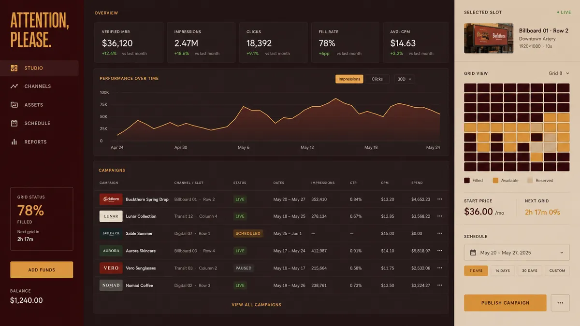
Task: Click the Channels trend-line icon
Action: pos(14,86)
